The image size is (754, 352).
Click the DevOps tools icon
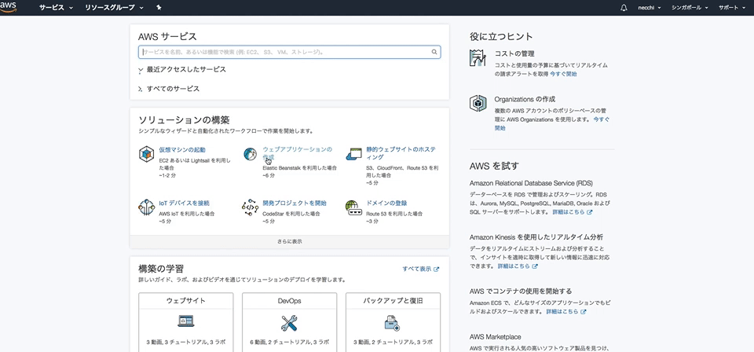290,321
